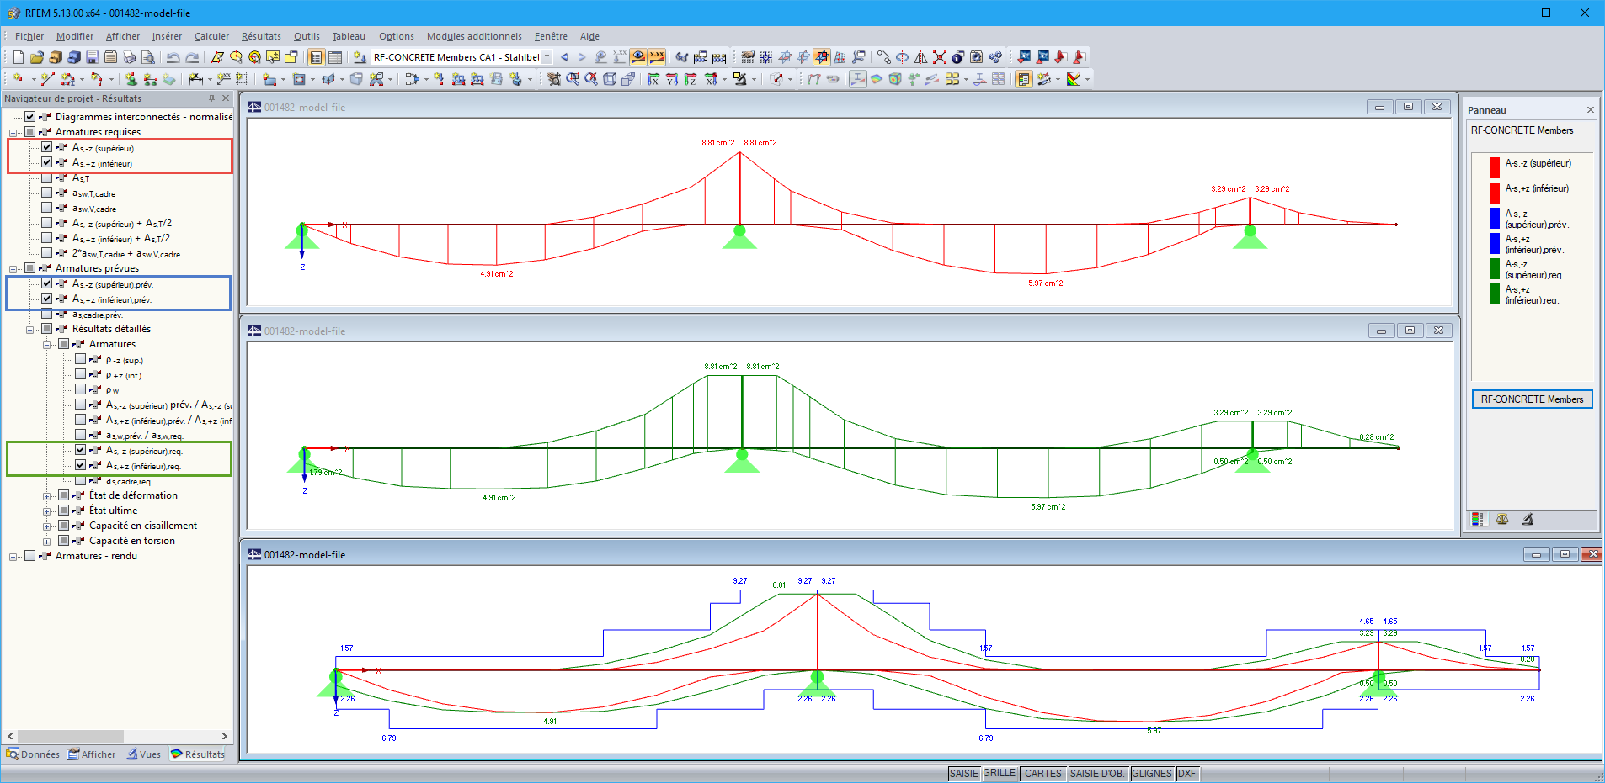Open the Calculer menu
The image size is (1605, 783).
point(211,36)
